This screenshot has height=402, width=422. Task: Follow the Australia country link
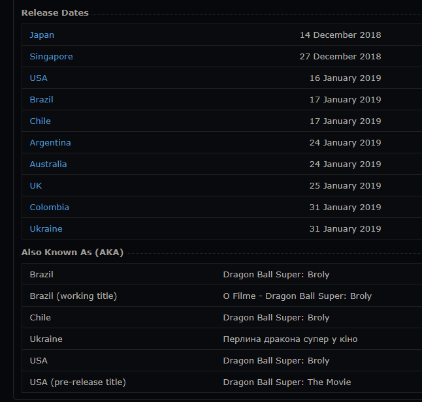pyautogui.click(x=48, y=164)
